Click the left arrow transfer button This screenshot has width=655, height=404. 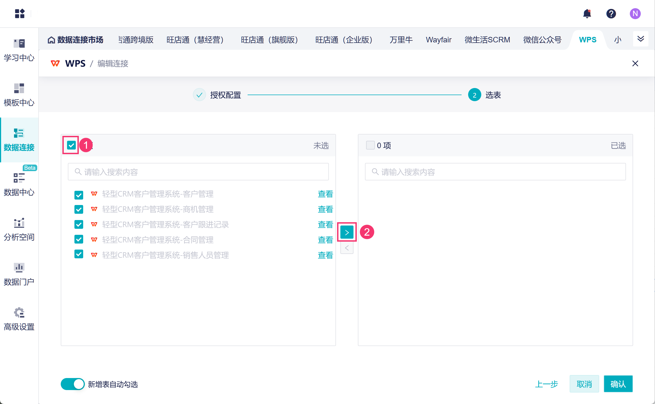coord(347,248)
